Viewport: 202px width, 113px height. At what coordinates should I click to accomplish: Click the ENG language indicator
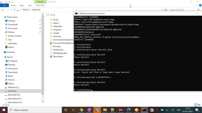point(179,110)
